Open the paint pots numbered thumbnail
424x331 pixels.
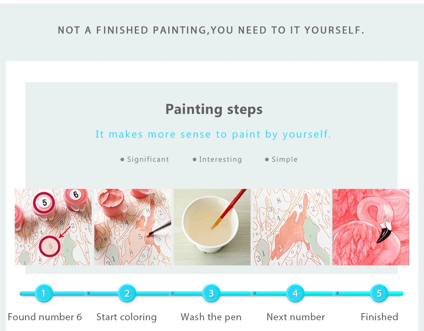tap(53, 227)
